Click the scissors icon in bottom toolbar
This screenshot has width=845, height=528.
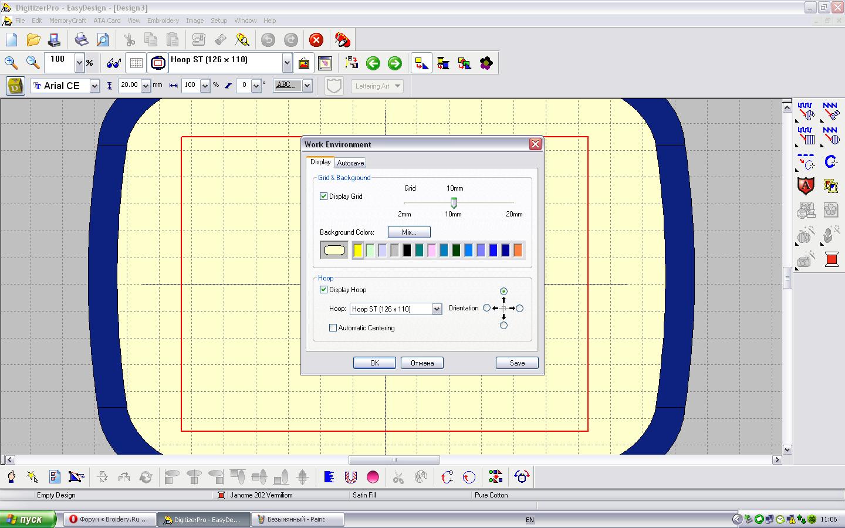click(398, 478)
